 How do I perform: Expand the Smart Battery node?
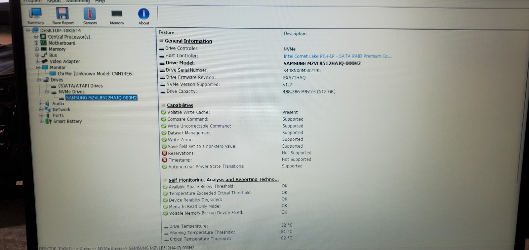[x=42, y=121]
